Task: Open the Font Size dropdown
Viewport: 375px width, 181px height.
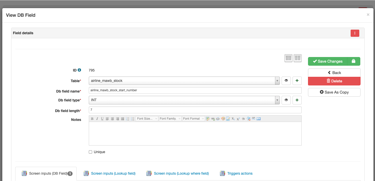Action: (x=147, y=119)
